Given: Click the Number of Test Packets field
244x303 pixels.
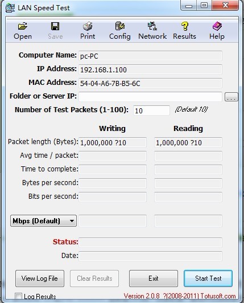Looking at the screenshot, I should coord(151,110).
